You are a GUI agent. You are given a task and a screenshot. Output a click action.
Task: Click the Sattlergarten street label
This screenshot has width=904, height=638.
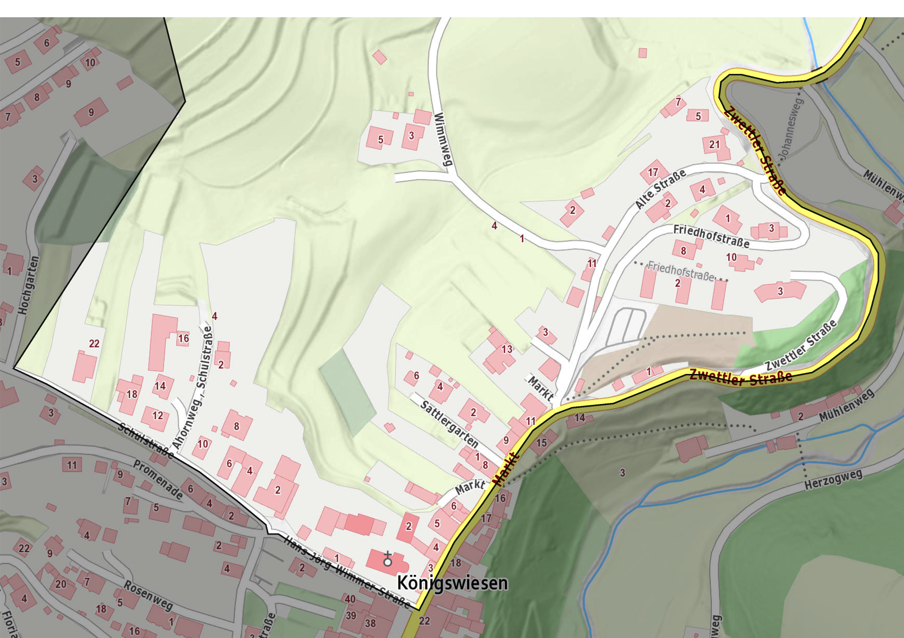(449, 423)
